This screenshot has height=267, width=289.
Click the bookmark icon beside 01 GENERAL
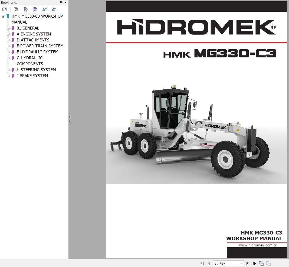tap(13, 28)
